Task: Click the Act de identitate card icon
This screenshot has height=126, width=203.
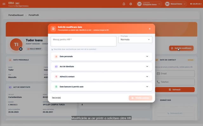Action: pos(56,66)
